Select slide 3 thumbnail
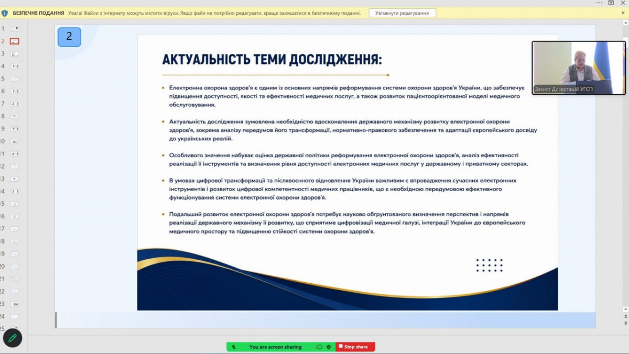This screenshot has width=629, height=354. coord(15,53)
